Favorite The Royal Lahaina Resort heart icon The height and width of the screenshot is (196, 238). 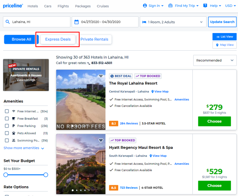coord(101,76)
